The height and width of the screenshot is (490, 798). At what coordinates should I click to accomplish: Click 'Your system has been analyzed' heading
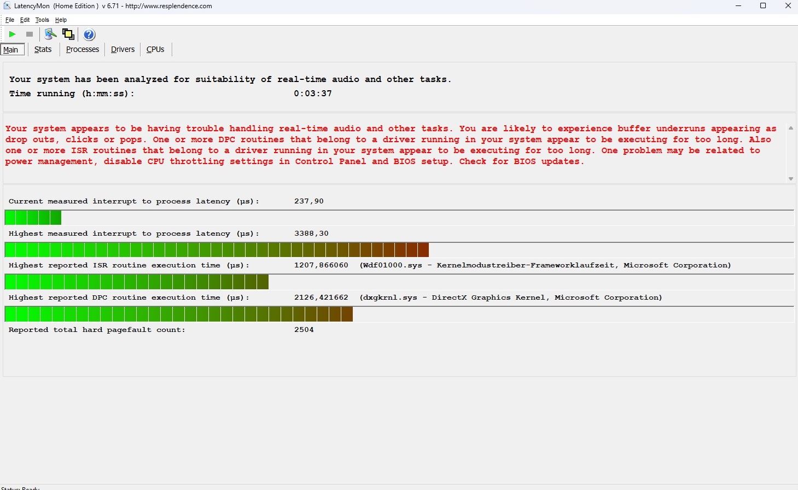pyautogui.click(x=230, y=79)
